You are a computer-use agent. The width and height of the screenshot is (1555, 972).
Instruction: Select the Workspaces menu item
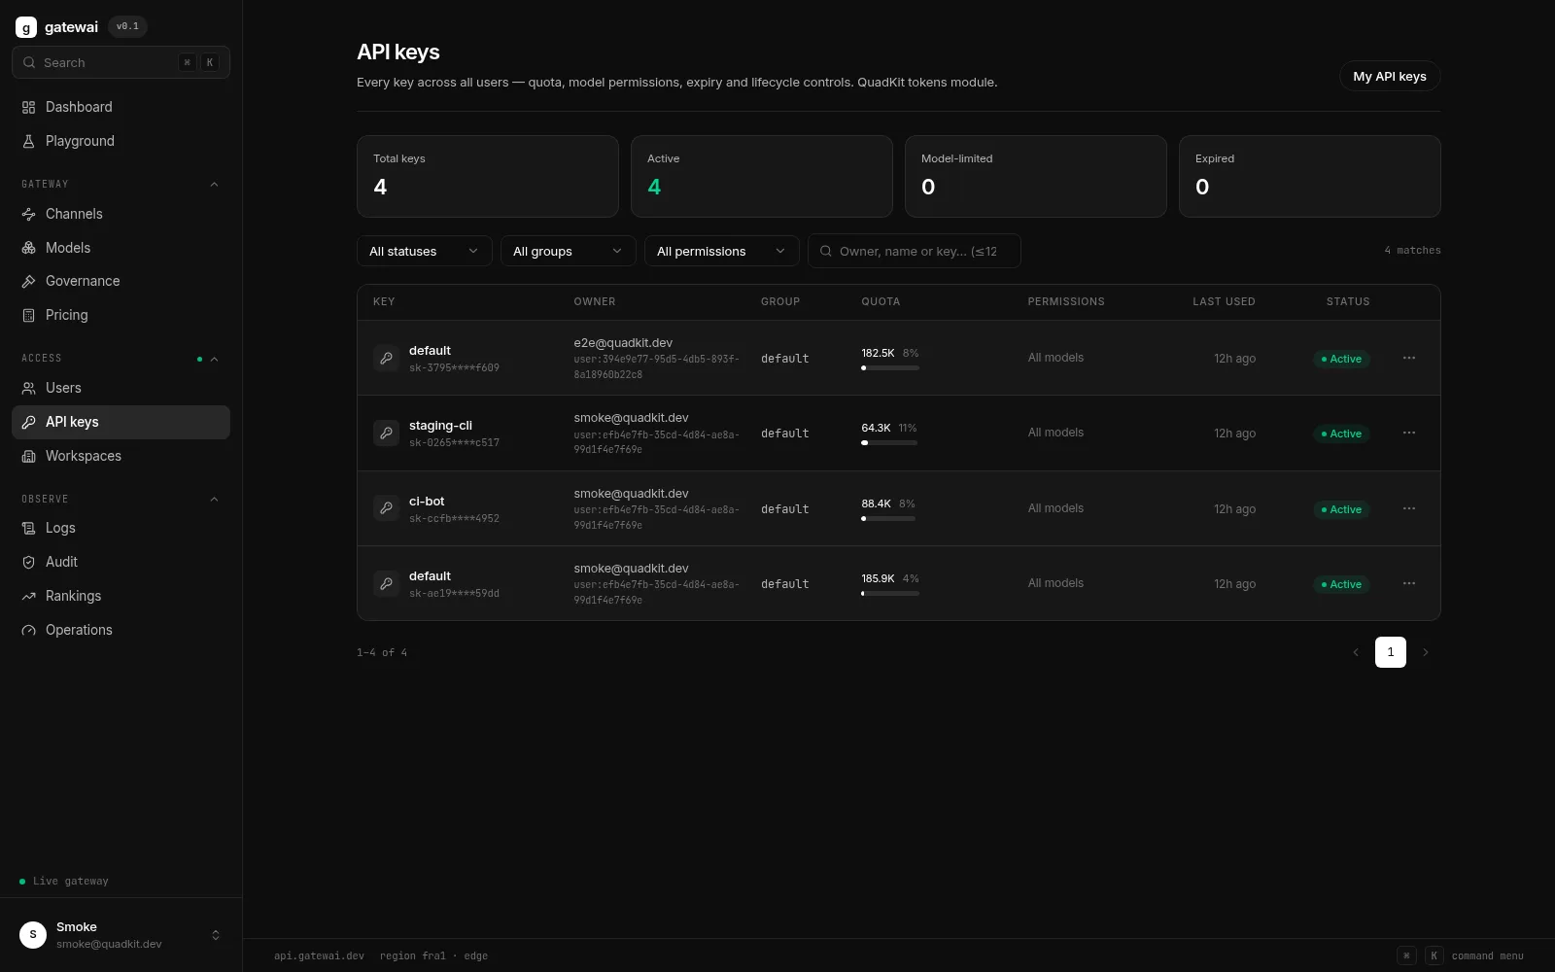pyautogui.click(x=121, y=456)
